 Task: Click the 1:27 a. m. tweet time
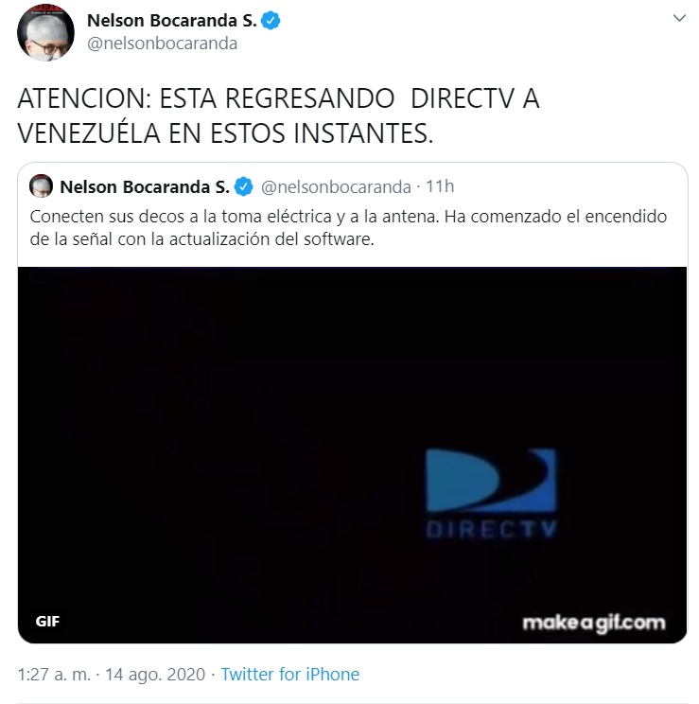tap(54, 675)
